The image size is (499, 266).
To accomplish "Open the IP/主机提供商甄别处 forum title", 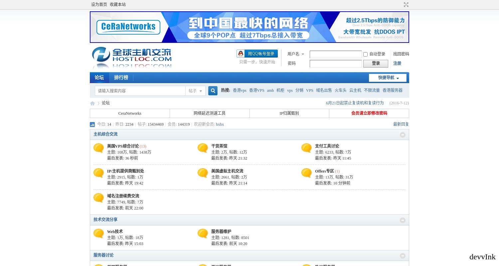I will coord(125,171).
